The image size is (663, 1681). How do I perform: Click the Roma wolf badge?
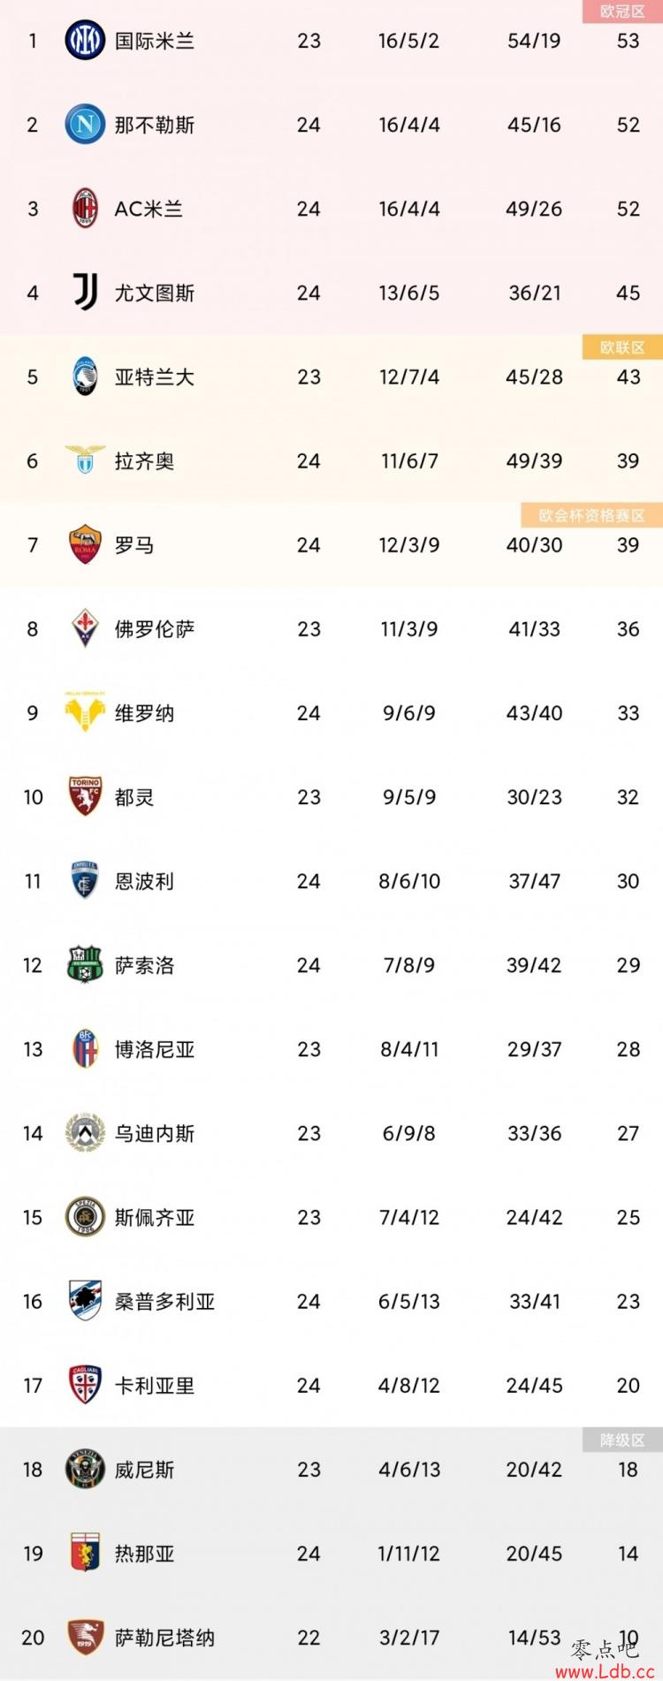(x=85, y=544)
